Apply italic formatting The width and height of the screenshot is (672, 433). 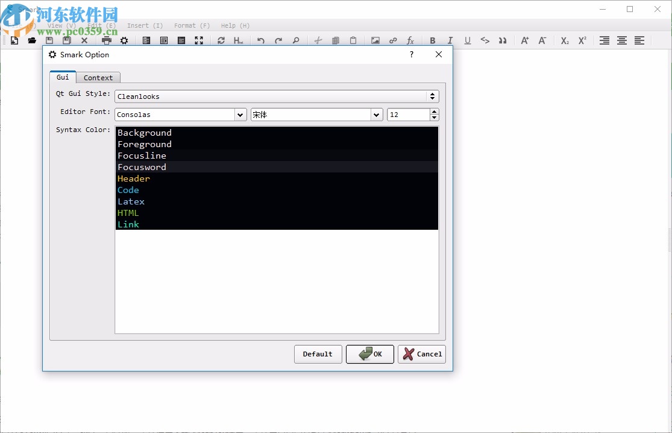(450, 40)
